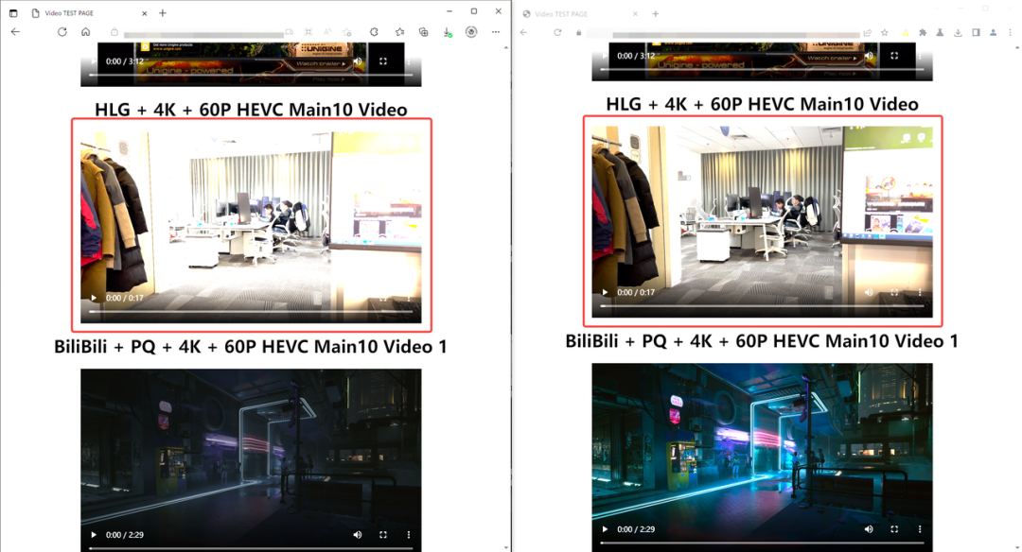Mute the left cyberpunk 2:29 video
The width and height of the screenshot is (1022, 552).
[x=357, y=534]
